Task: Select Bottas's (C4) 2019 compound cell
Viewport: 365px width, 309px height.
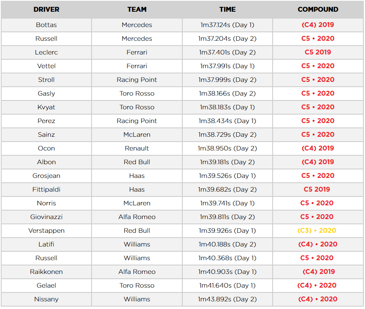Action: [318, 25]
